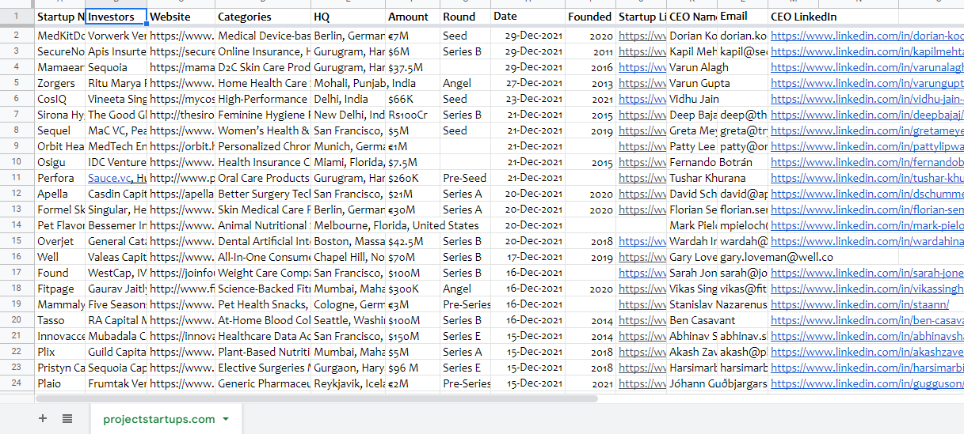Open the all sheets list icon

67,419
